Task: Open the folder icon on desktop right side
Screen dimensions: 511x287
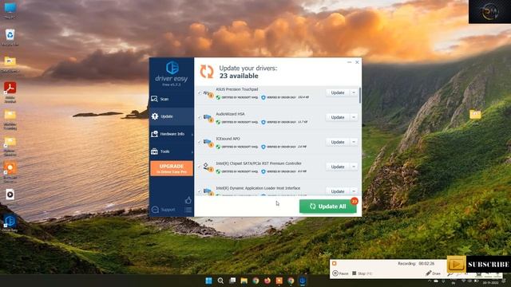Action: (x=475, y=116)
